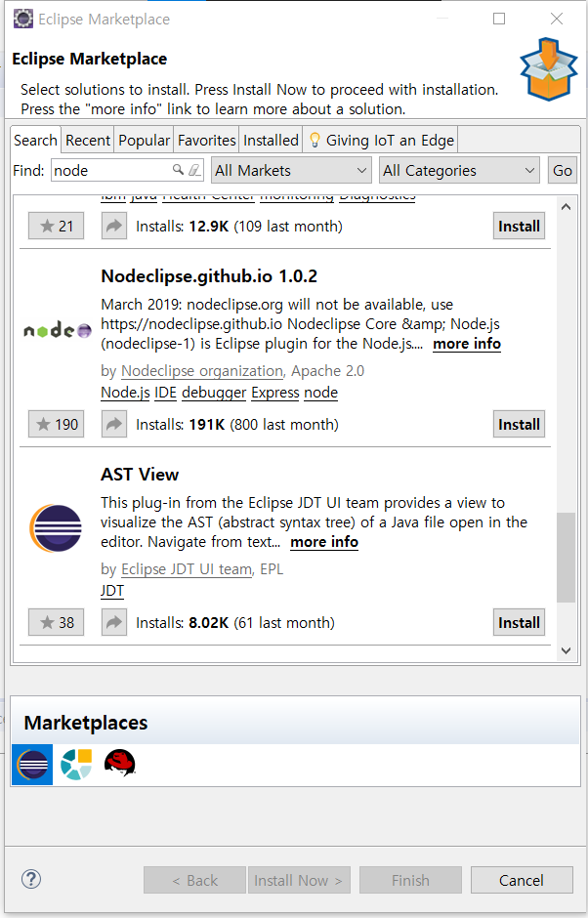
Task: Click the JDT tag link
Action: click(112, 590)
